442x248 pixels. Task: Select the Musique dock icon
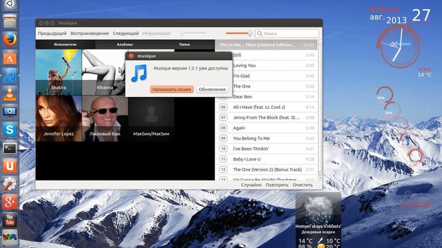click(x=10, y=76)
